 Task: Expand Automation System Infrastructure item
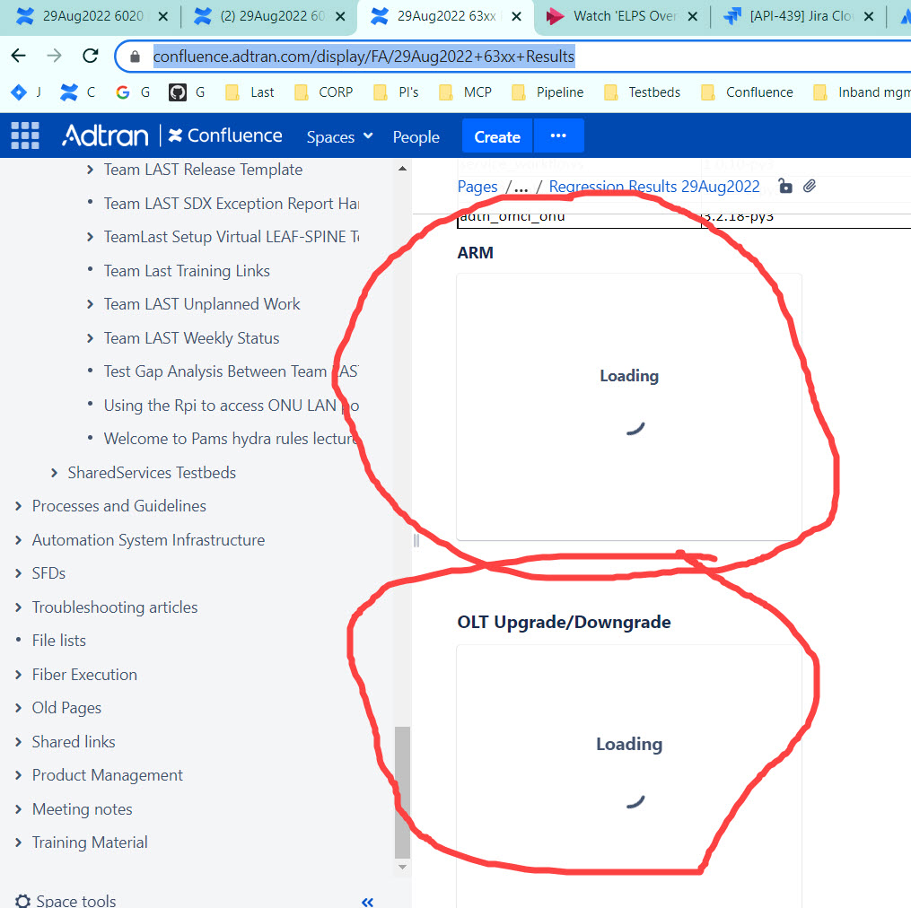coord(18,540)
